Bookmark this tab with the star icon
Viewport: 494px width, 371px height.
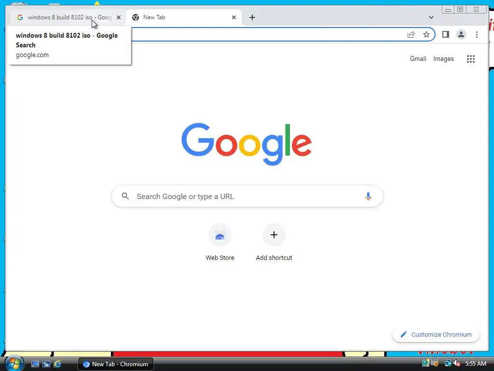tap(426, 34)
